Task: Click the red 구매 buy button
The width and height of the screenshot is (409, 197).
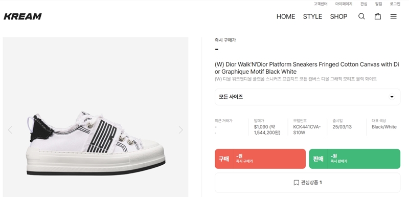Action: pos(260,159)
